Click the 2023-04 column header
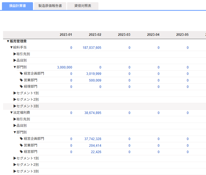 click(153, 35)
